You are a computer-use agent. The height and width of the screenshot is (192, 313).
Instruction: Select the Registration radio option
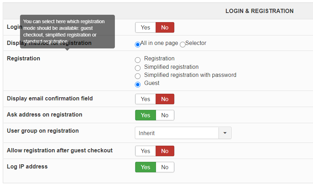click(x=138, y=60)
